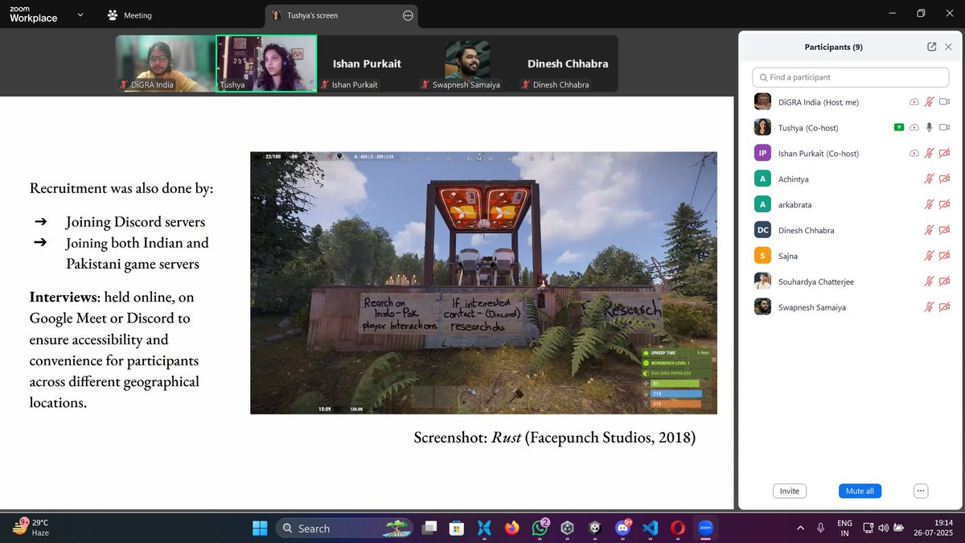Click the Invite button

tap(789, 491)
